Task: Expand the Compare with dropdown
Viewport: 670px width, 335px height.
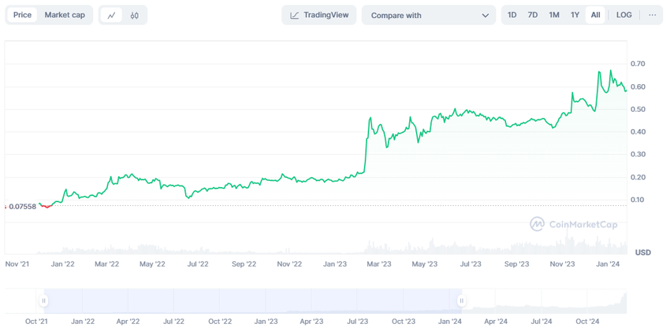Action: 428,15
